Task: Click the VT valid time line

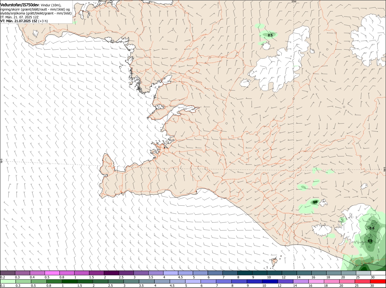Action: 24,21
